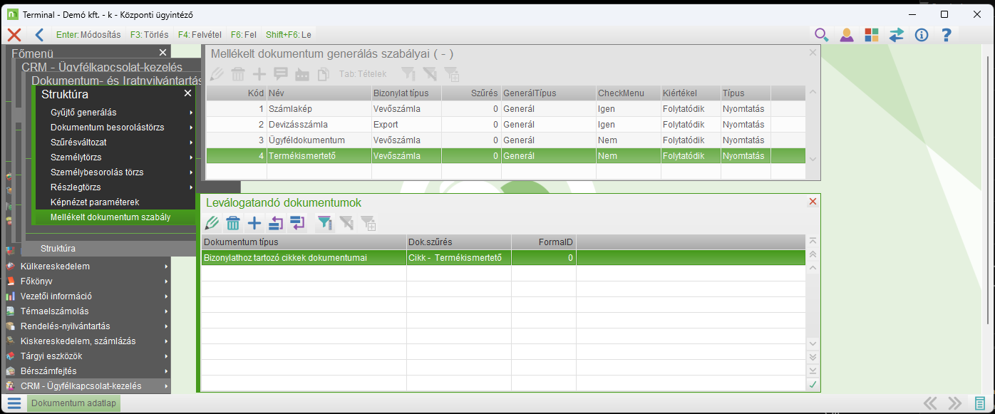
Task: Click the grayed trash icon in Mellékelt dokumentum toolbar
Action: pyautogui.click(x=238, y=73)
